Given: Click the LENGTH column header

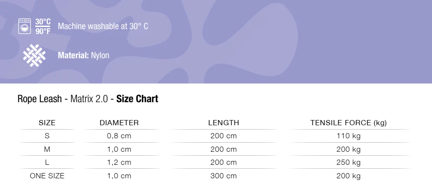Looking at the screenshot, I should [x=224, y=123].
